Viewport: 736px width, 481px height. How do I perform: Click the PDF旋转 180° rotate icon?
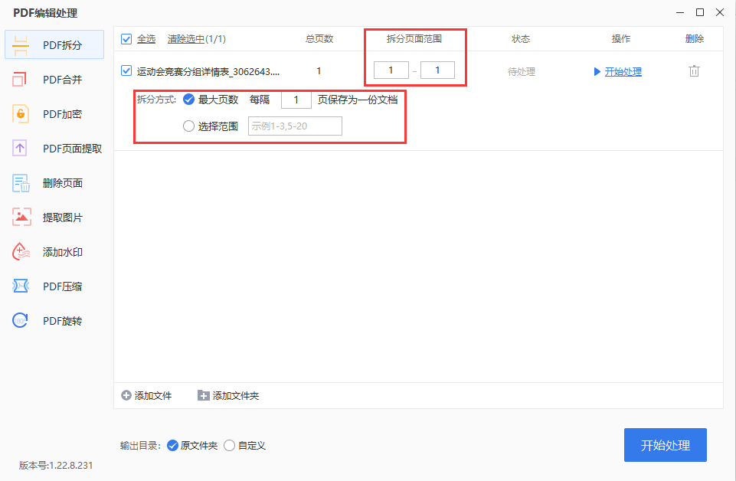click(x=20, y=320)
